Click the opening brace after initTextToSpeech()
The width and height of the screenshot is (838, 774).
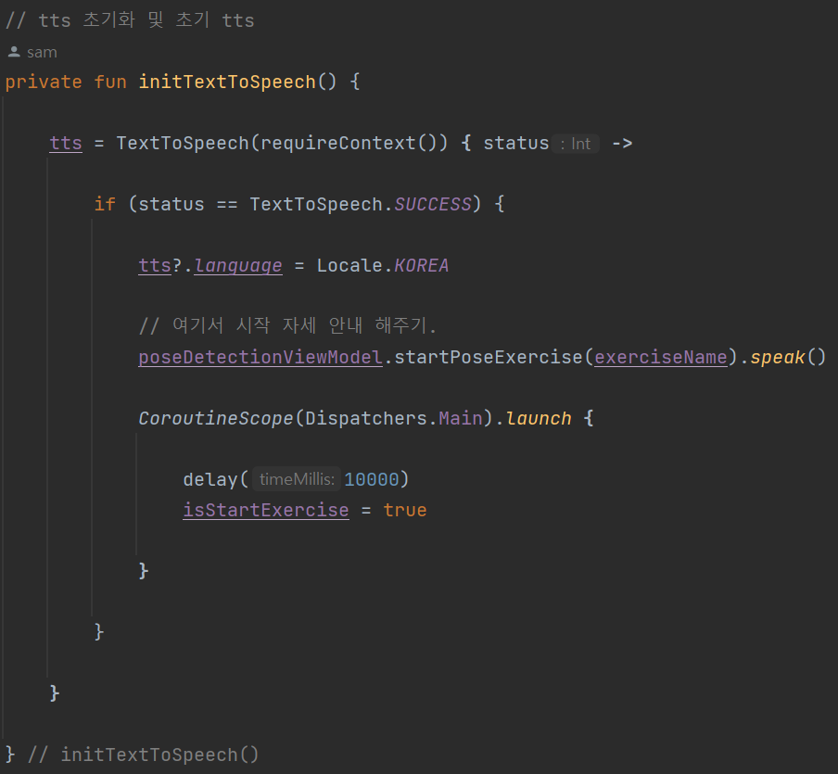[x=355, y=82]
